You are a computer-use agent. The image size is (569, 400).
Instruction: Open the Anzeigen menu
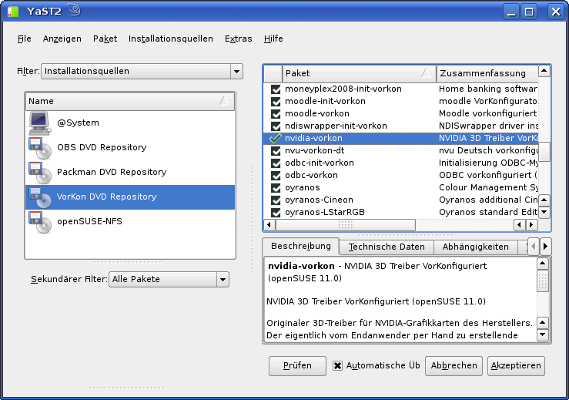[x=62, y=39]
